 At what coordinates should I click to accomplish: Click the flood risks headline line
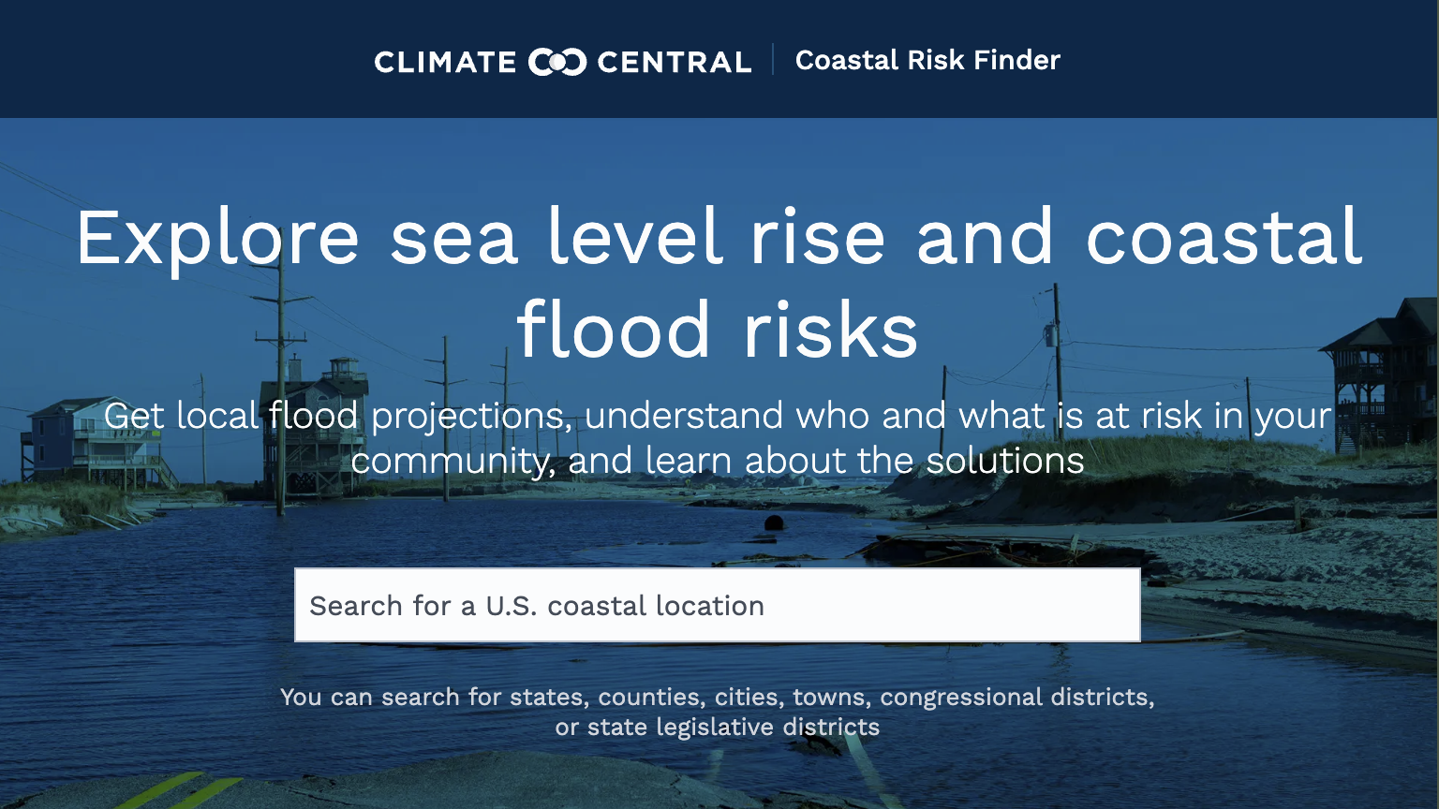[x=718, y=330]
